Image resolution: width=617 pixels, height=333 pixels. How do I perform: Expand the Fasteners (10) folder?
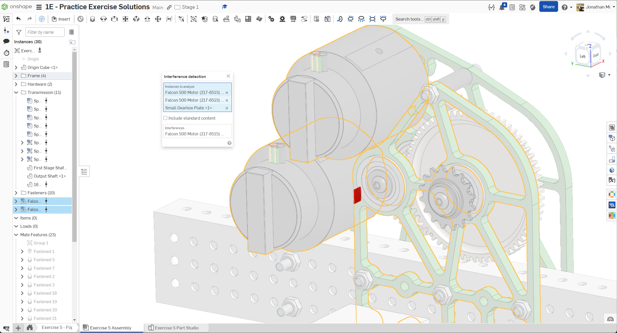[16, 193]
